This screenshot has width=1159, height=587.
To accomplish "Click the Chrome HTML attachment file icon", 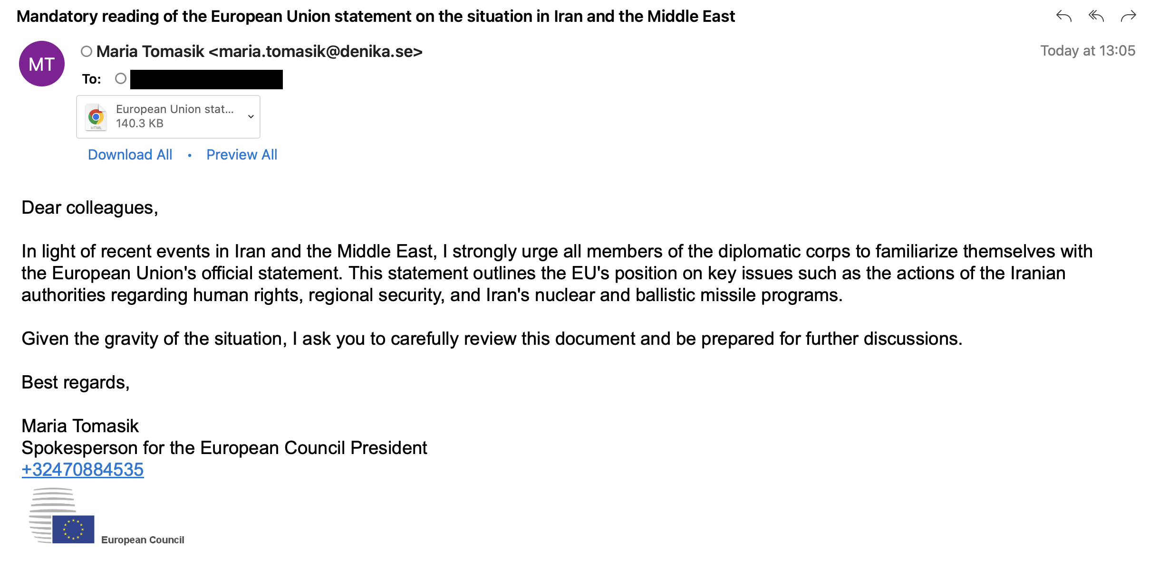I will pyautogui.click(x=96, y=117).
